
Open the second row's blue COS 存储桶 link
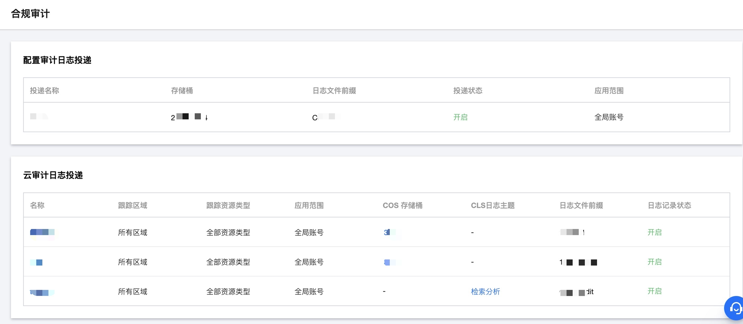pyautogui.click(x=388, y=262)
